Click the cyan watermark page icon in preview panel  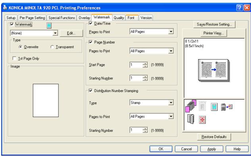tap(214, 107)
